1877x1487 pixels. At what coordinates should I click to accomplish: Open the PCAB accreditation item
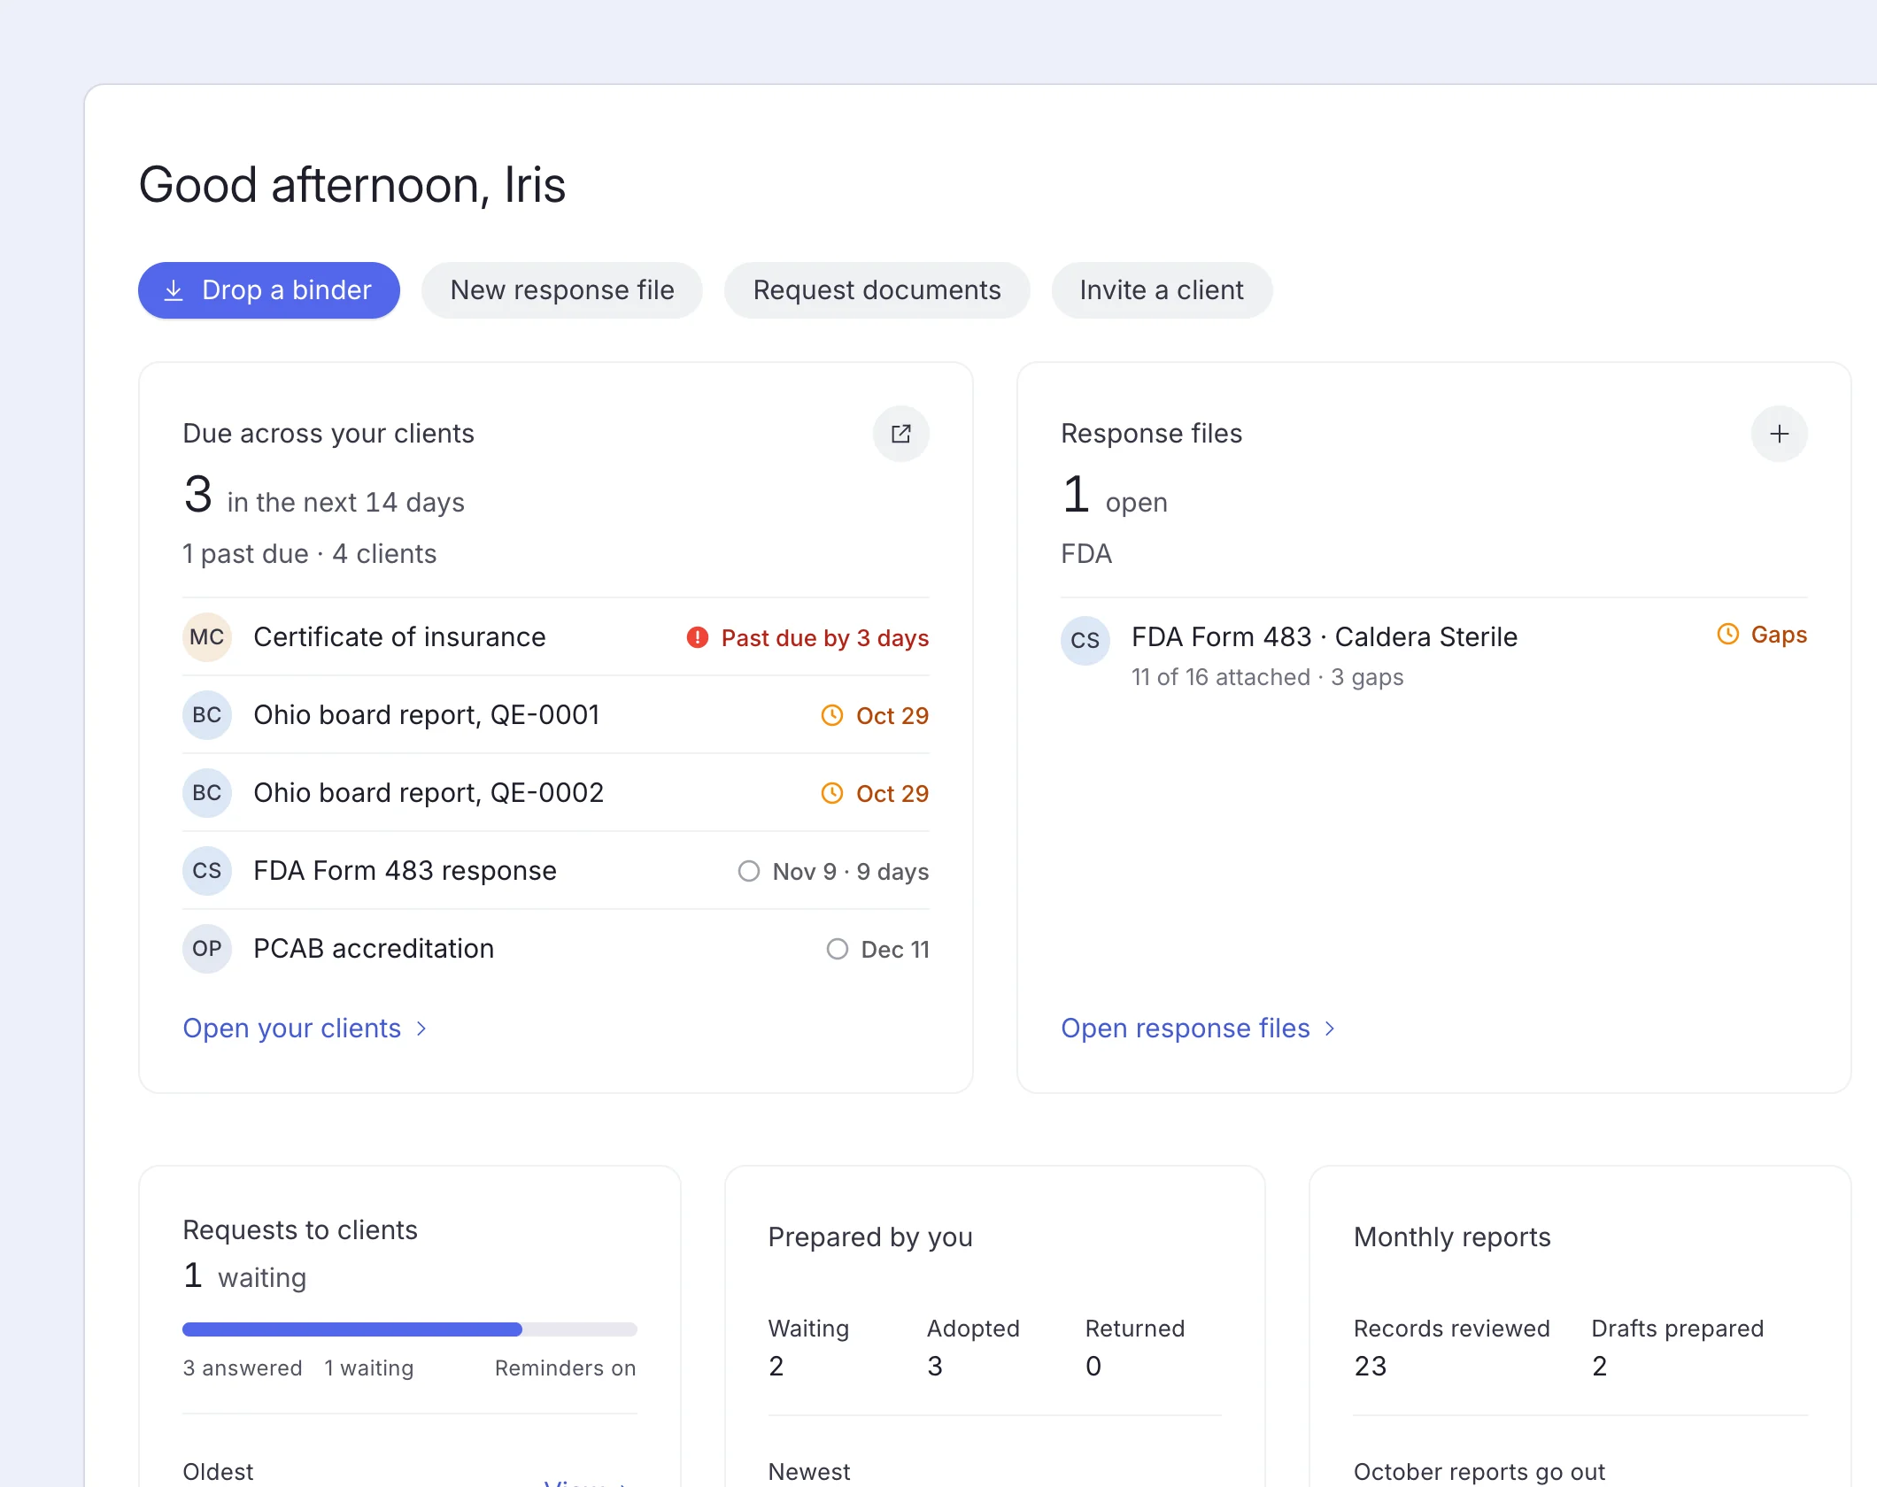click(556, 949)
